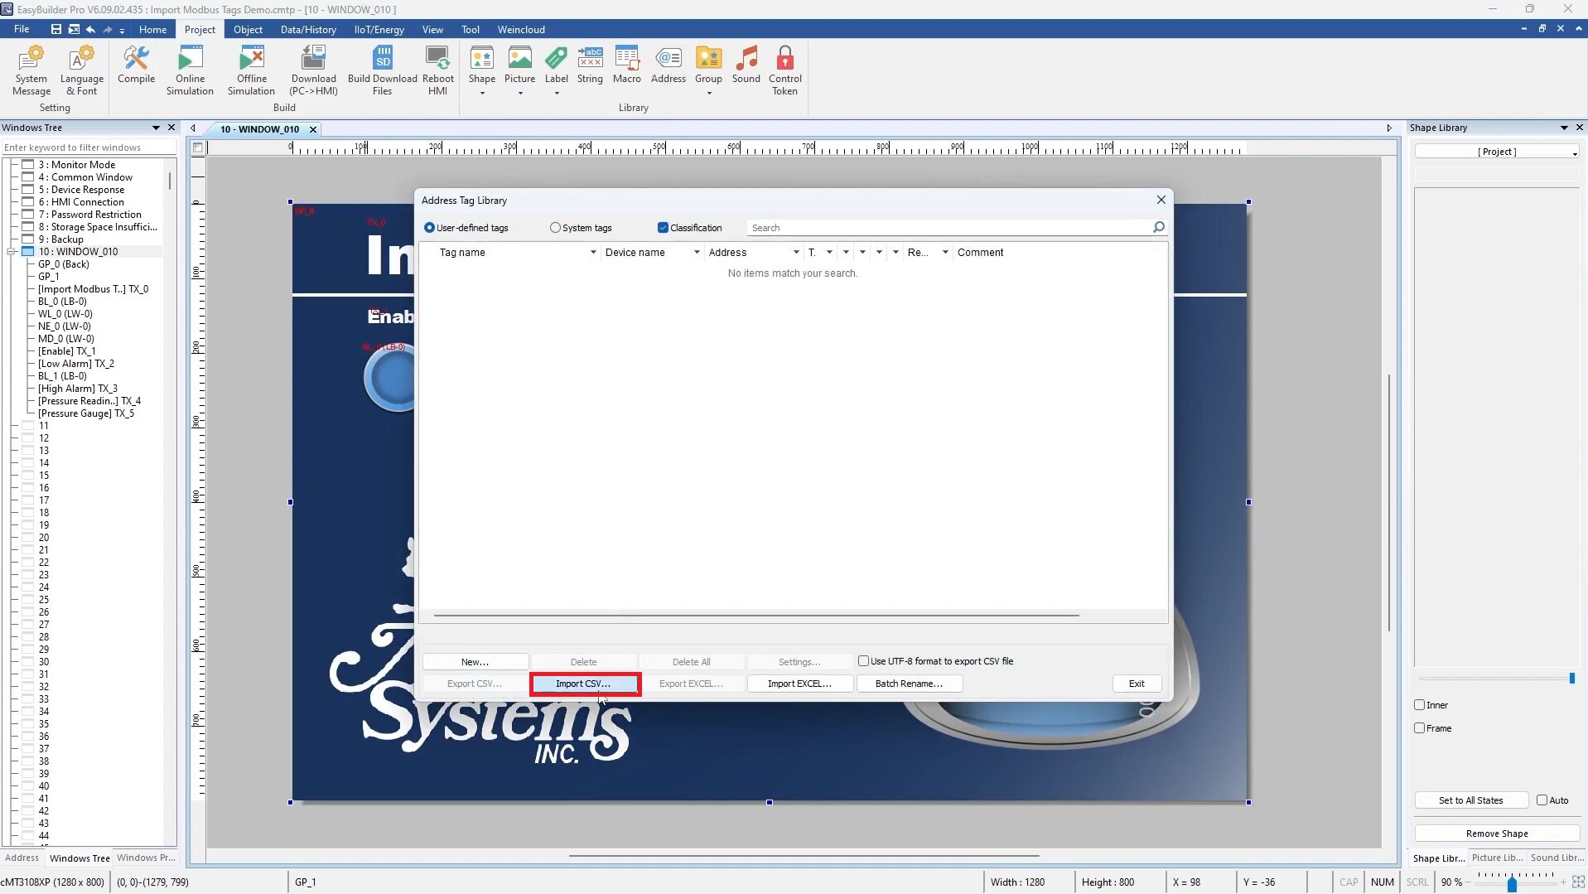Open the Data/History menu

(306, 29)
